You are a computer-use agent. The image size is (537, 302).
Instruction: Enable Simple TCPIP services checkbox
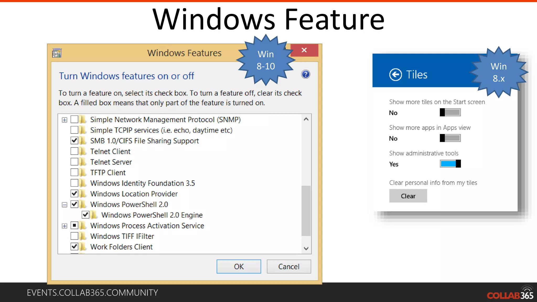click(74, 130)
